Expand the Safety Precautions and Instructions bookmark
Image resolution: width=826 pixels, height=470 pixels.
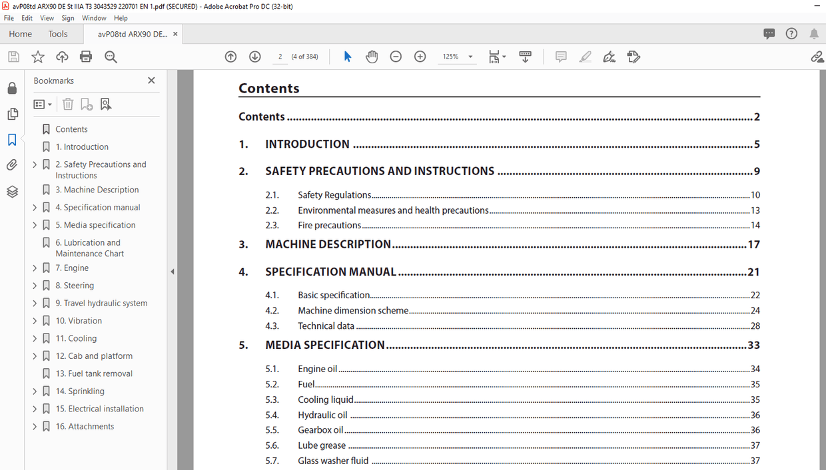tap(34, 164)
